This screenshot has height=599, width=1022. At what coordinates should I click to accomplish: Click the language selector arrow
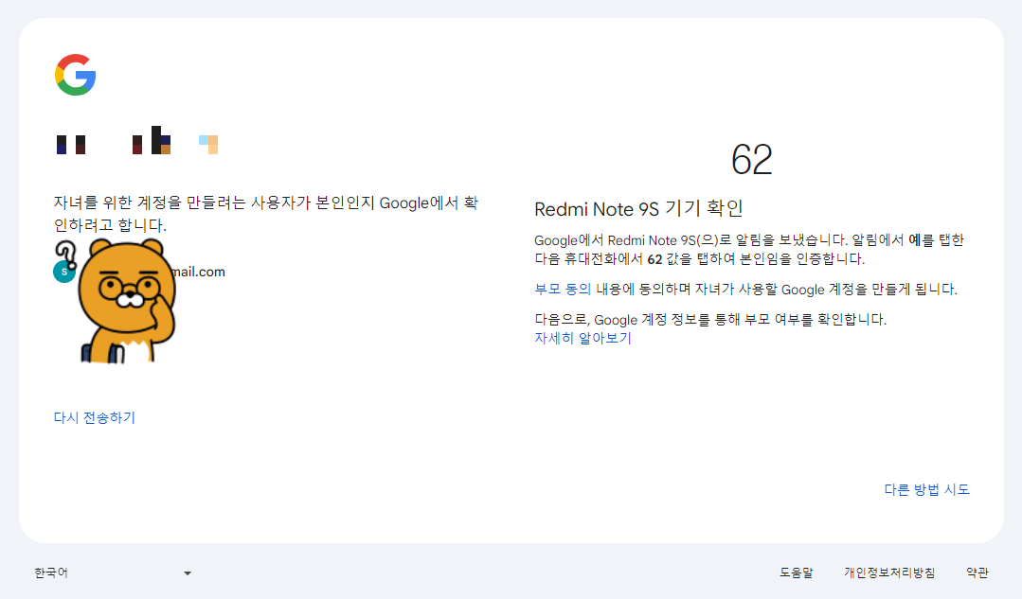(x=187, y=573)
